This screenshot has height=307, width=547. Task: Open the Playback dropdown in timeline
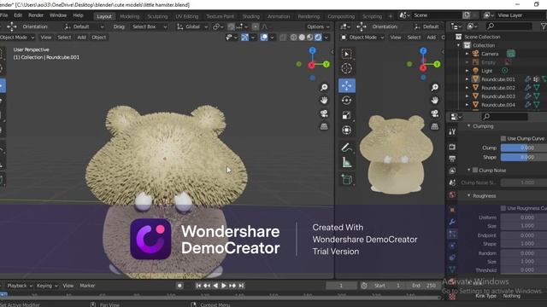pos(20,286)
